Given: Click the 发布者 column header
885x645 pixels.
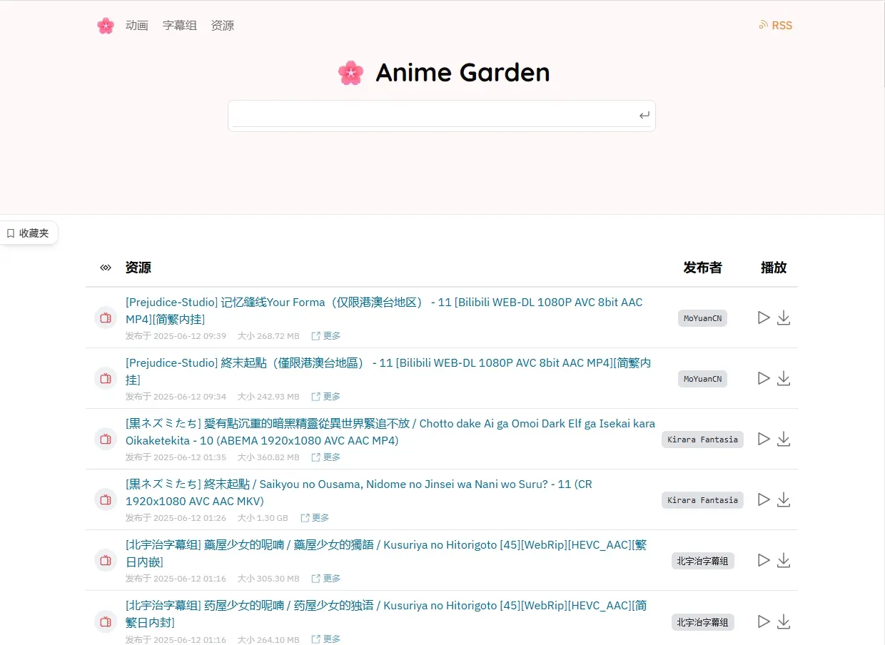Looking at the screenshot, I should (702, 268).
